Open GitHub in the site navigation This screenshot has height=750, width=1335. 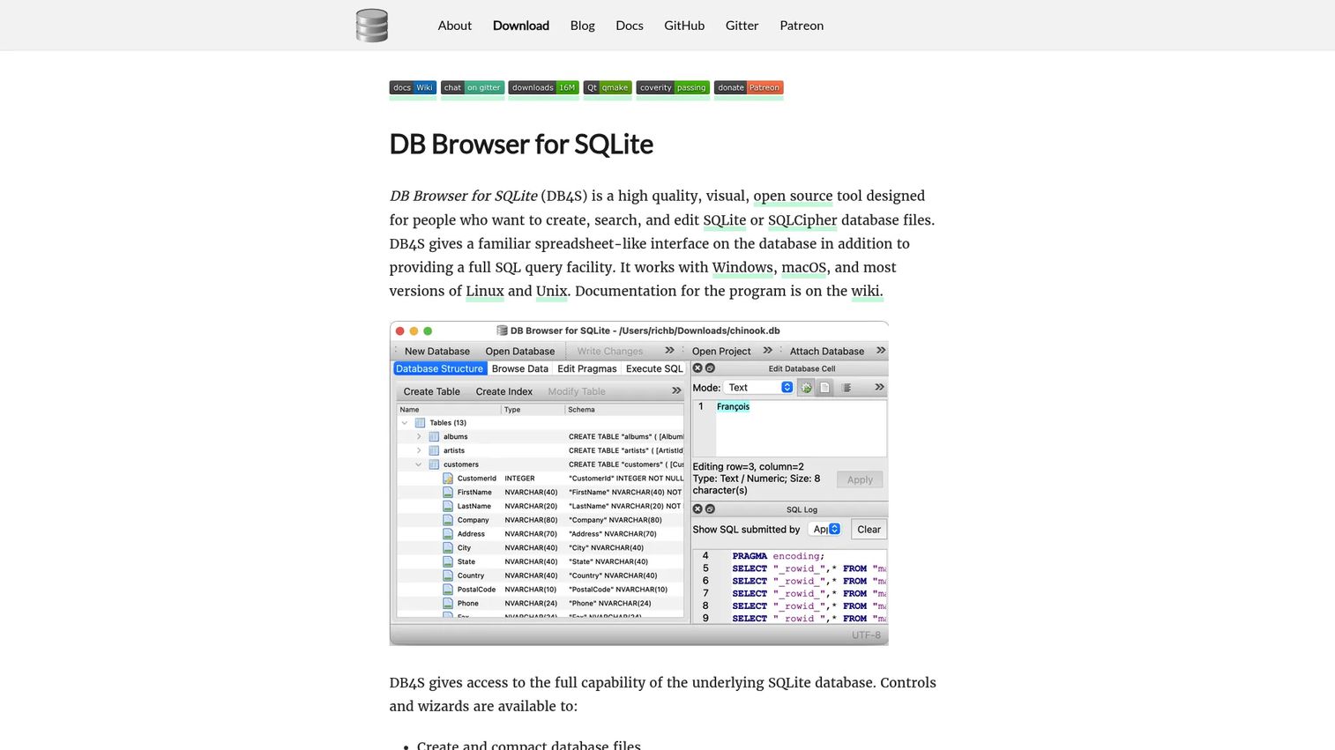pyautogui.click(x=684, y=26)
